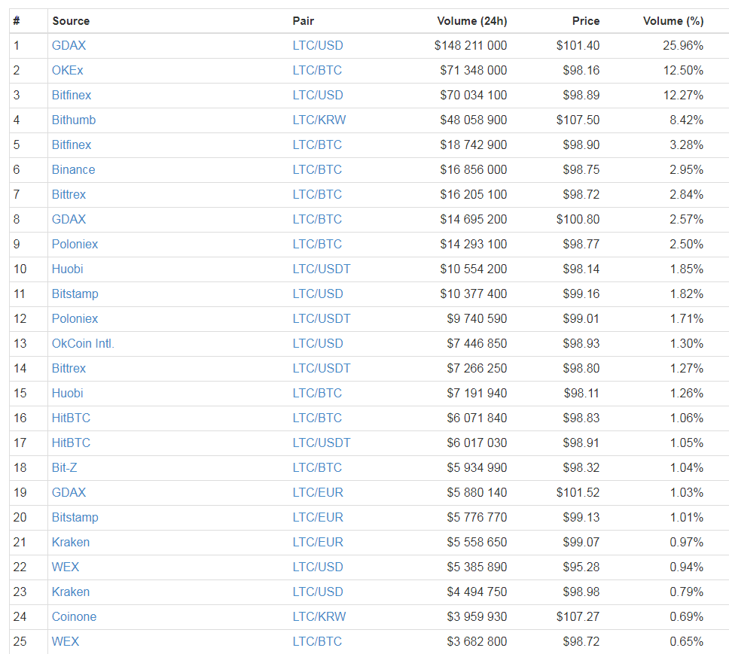Open the LTC/USDT pair in row 14

[x=322, y=368]
